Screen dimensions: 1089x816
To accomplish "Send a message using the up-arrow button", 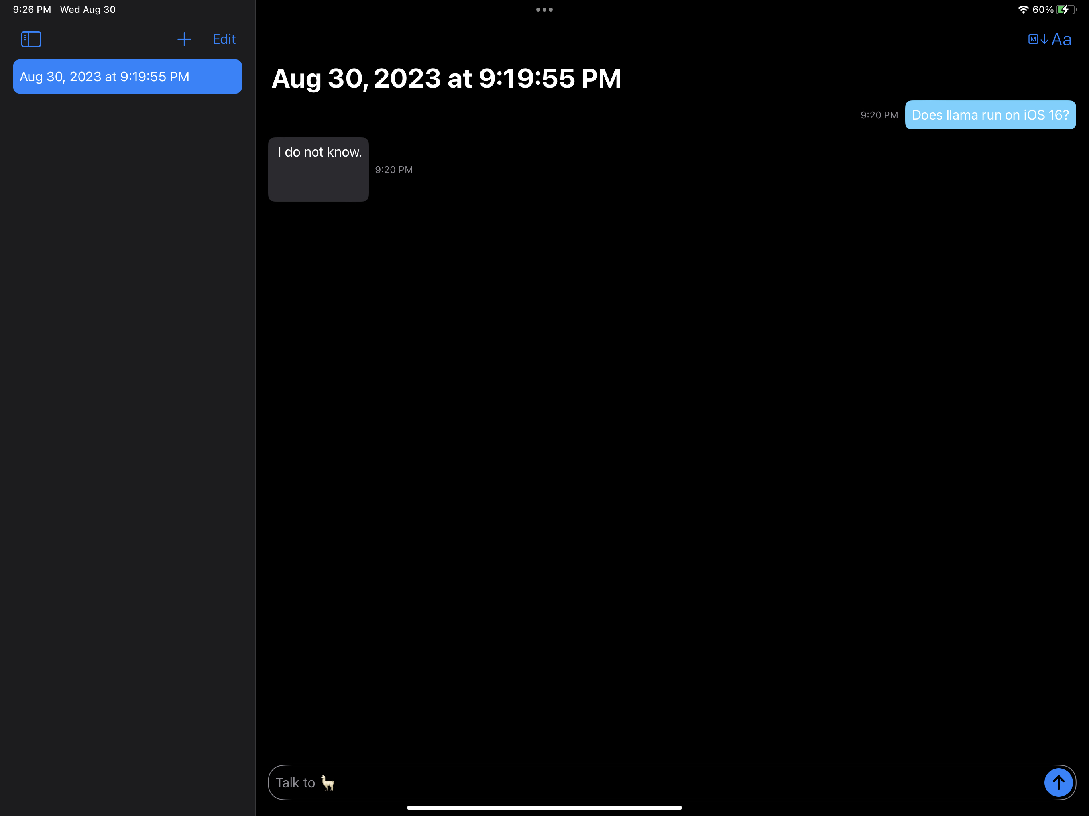I will [1058, 782].
